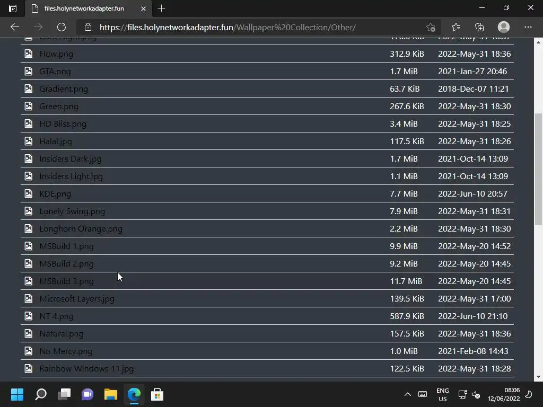The height and width of the screenshot is (407, 543).
Task: Open Natural.png file link
Action: (62, 334)
